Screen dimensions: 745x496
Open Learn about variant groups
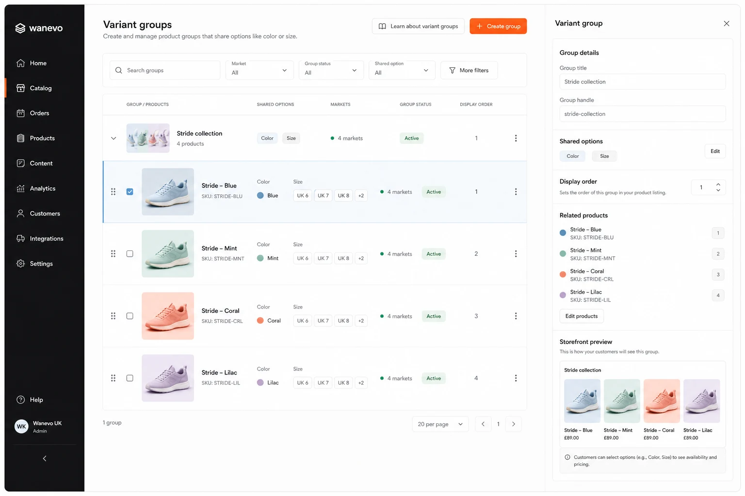coord(418,26)
